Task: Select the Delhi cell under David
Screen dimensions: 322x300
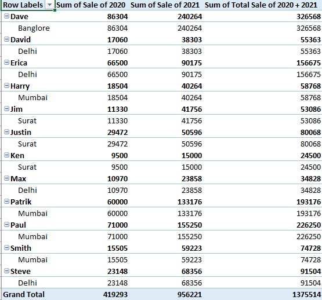Action: [27, 52]
